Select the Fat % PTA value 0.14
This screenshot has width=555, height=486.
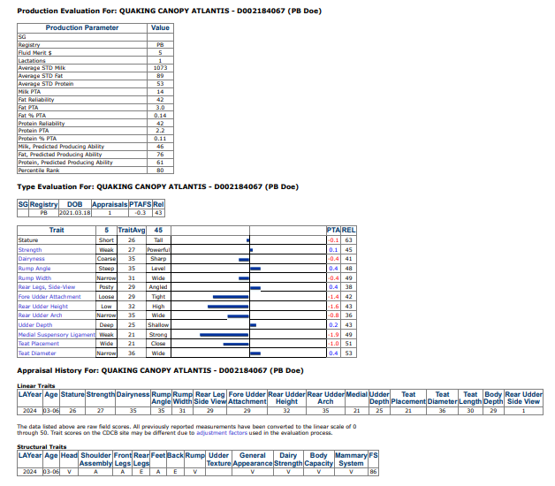[x=160, y=116]
